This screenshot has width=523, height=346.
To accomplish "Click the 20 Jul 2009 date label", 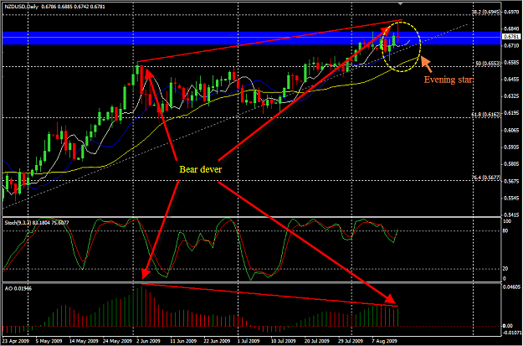I will pyautogui.click(x=315, y=342).
